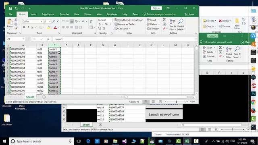Switch to the Developer tab

tap(112, 14)
